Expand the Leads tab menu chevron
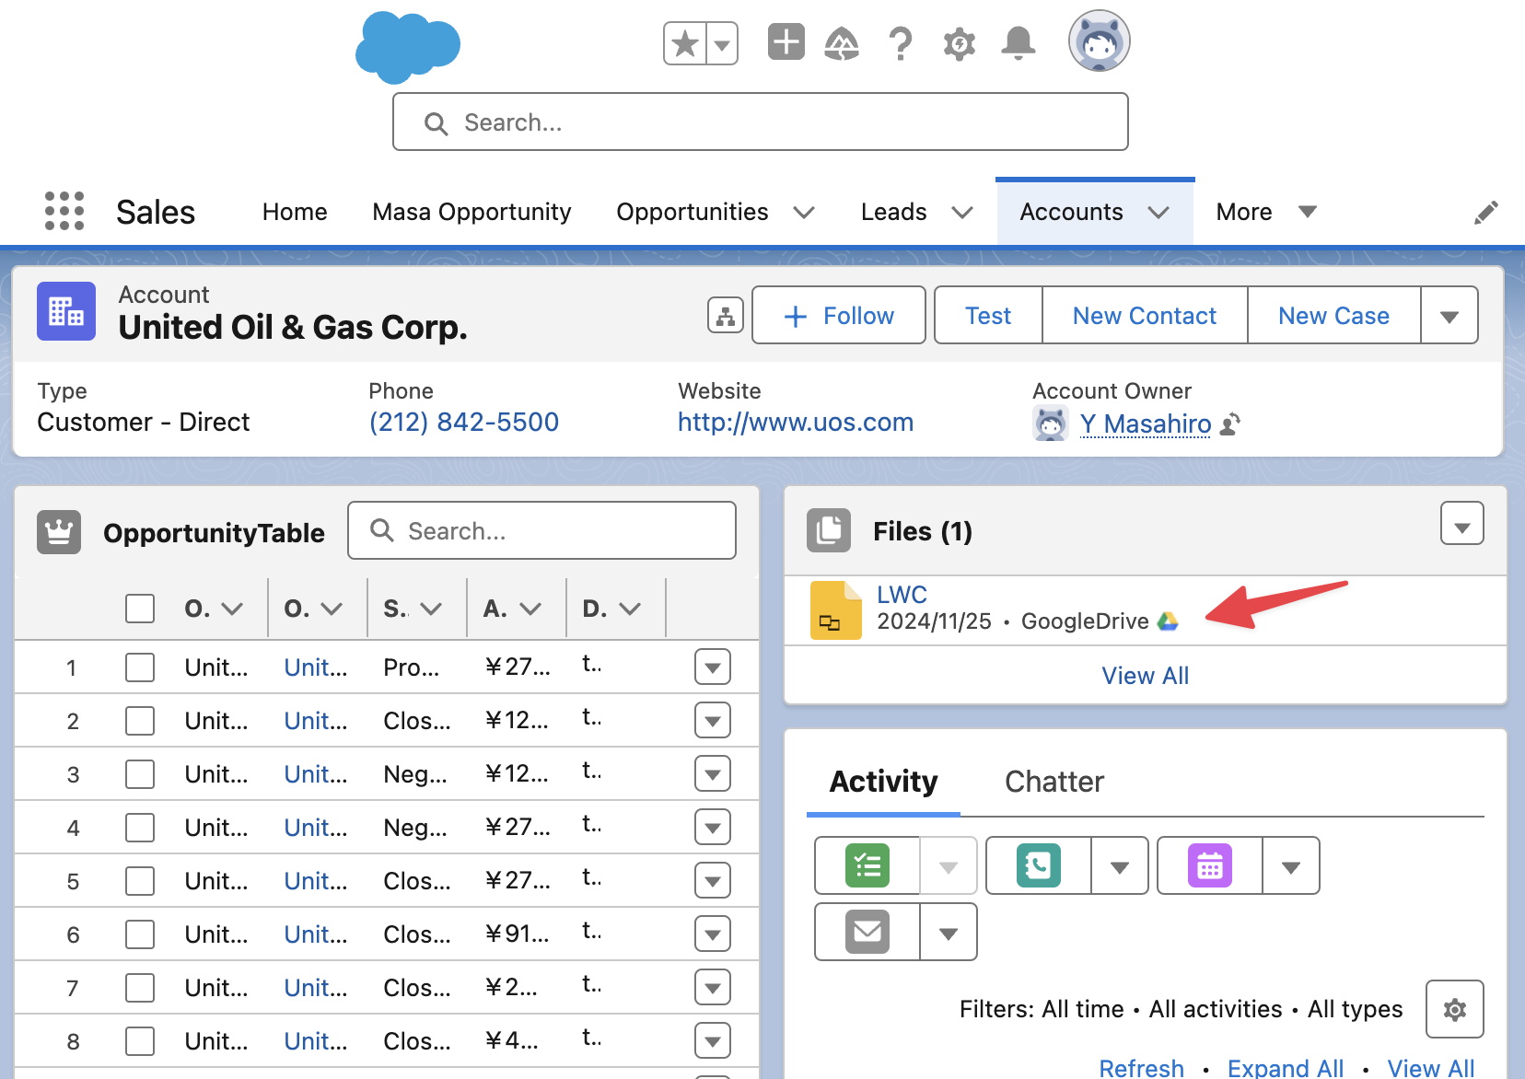The width and height of the screenshot is (1525, 1079). (962, 213)
